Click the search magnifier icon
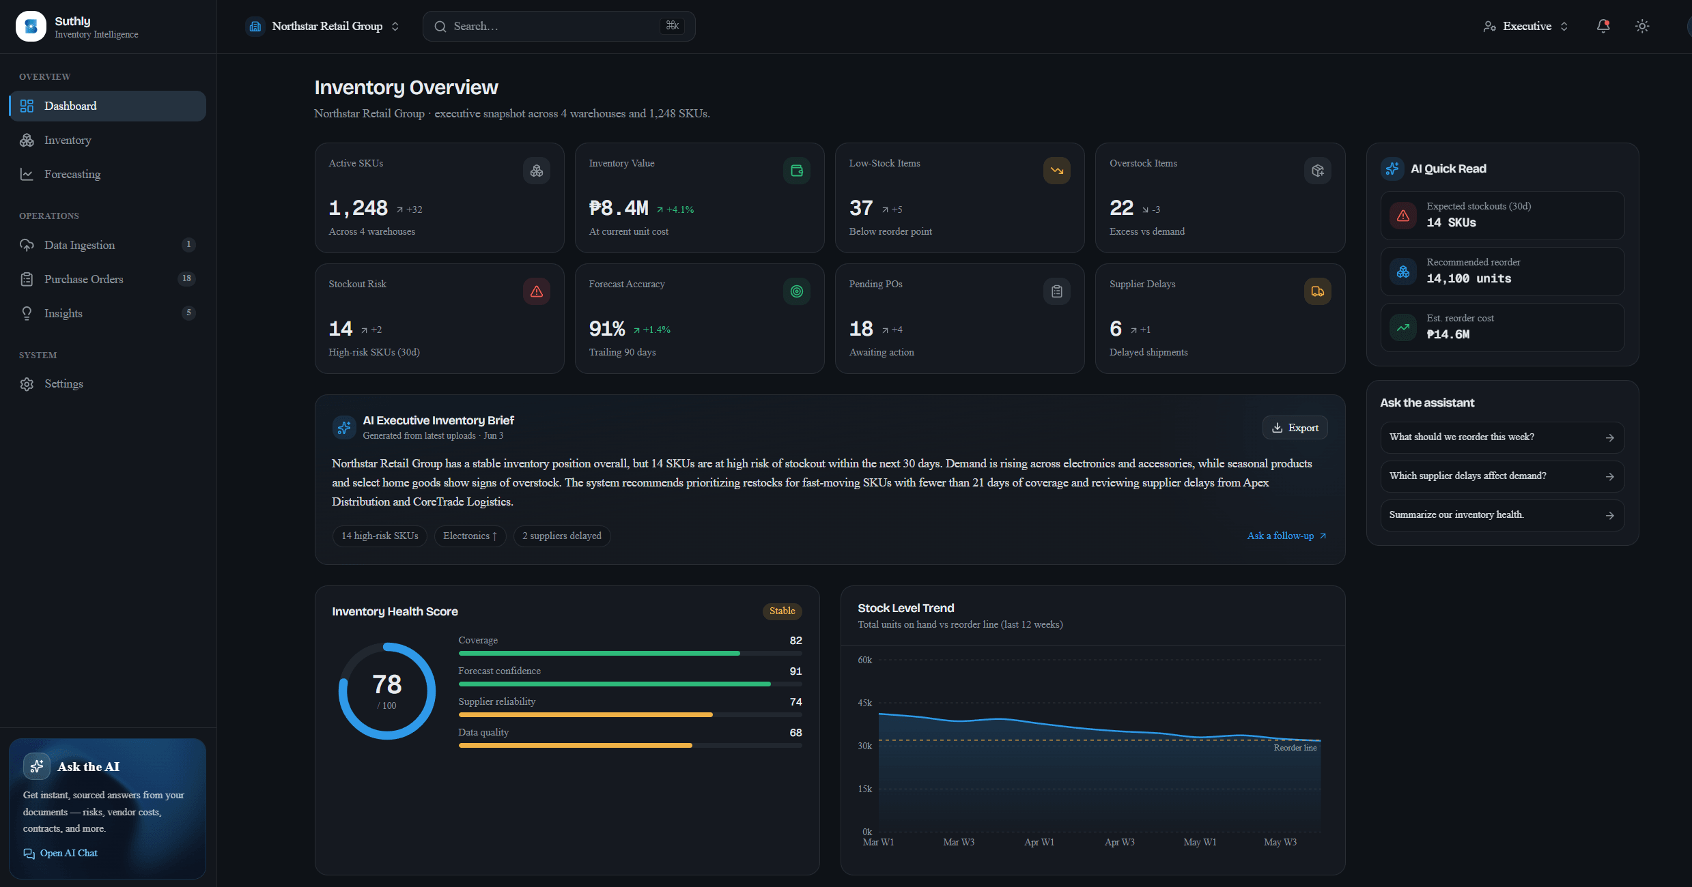1692x887 pixels. point(440,27)
